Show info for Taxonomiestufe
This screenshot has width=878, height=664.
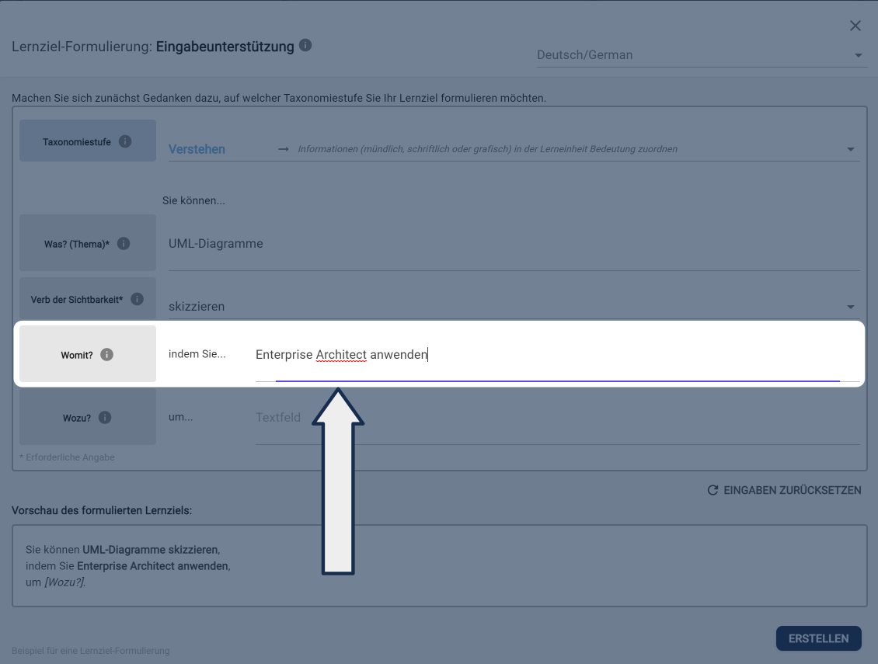(125, 141)
